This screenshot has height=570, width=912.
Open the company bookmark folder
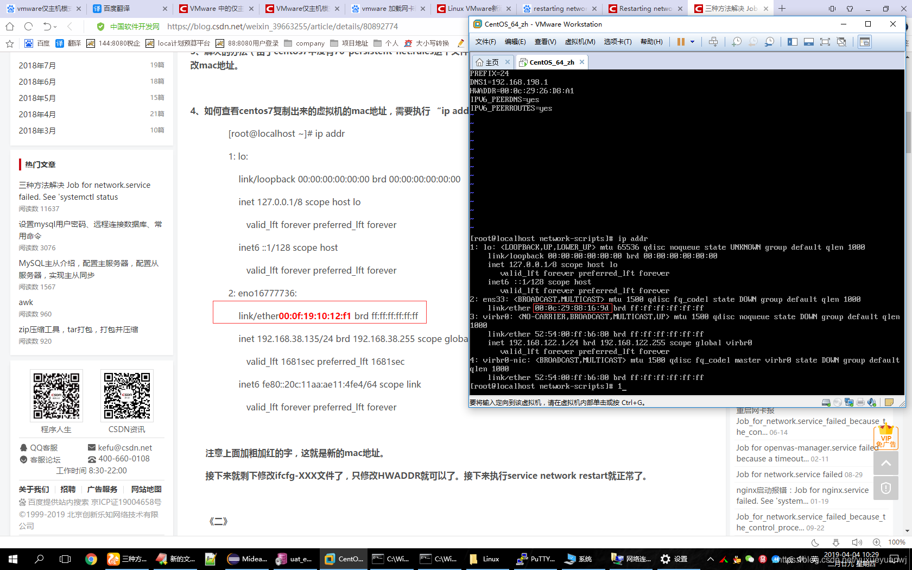coord(304,43)
